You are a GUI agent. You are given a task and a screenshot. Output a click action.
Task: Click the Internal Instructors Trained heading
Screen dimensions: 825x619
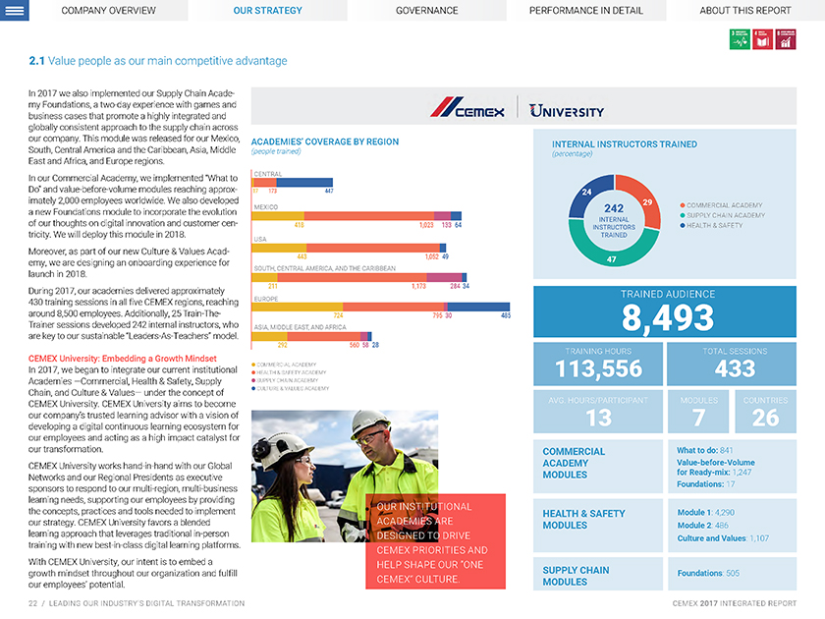[x=625, y=144]
